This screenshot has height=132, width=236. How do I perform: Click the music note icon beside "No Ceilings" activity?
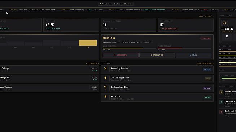[221, 102]
